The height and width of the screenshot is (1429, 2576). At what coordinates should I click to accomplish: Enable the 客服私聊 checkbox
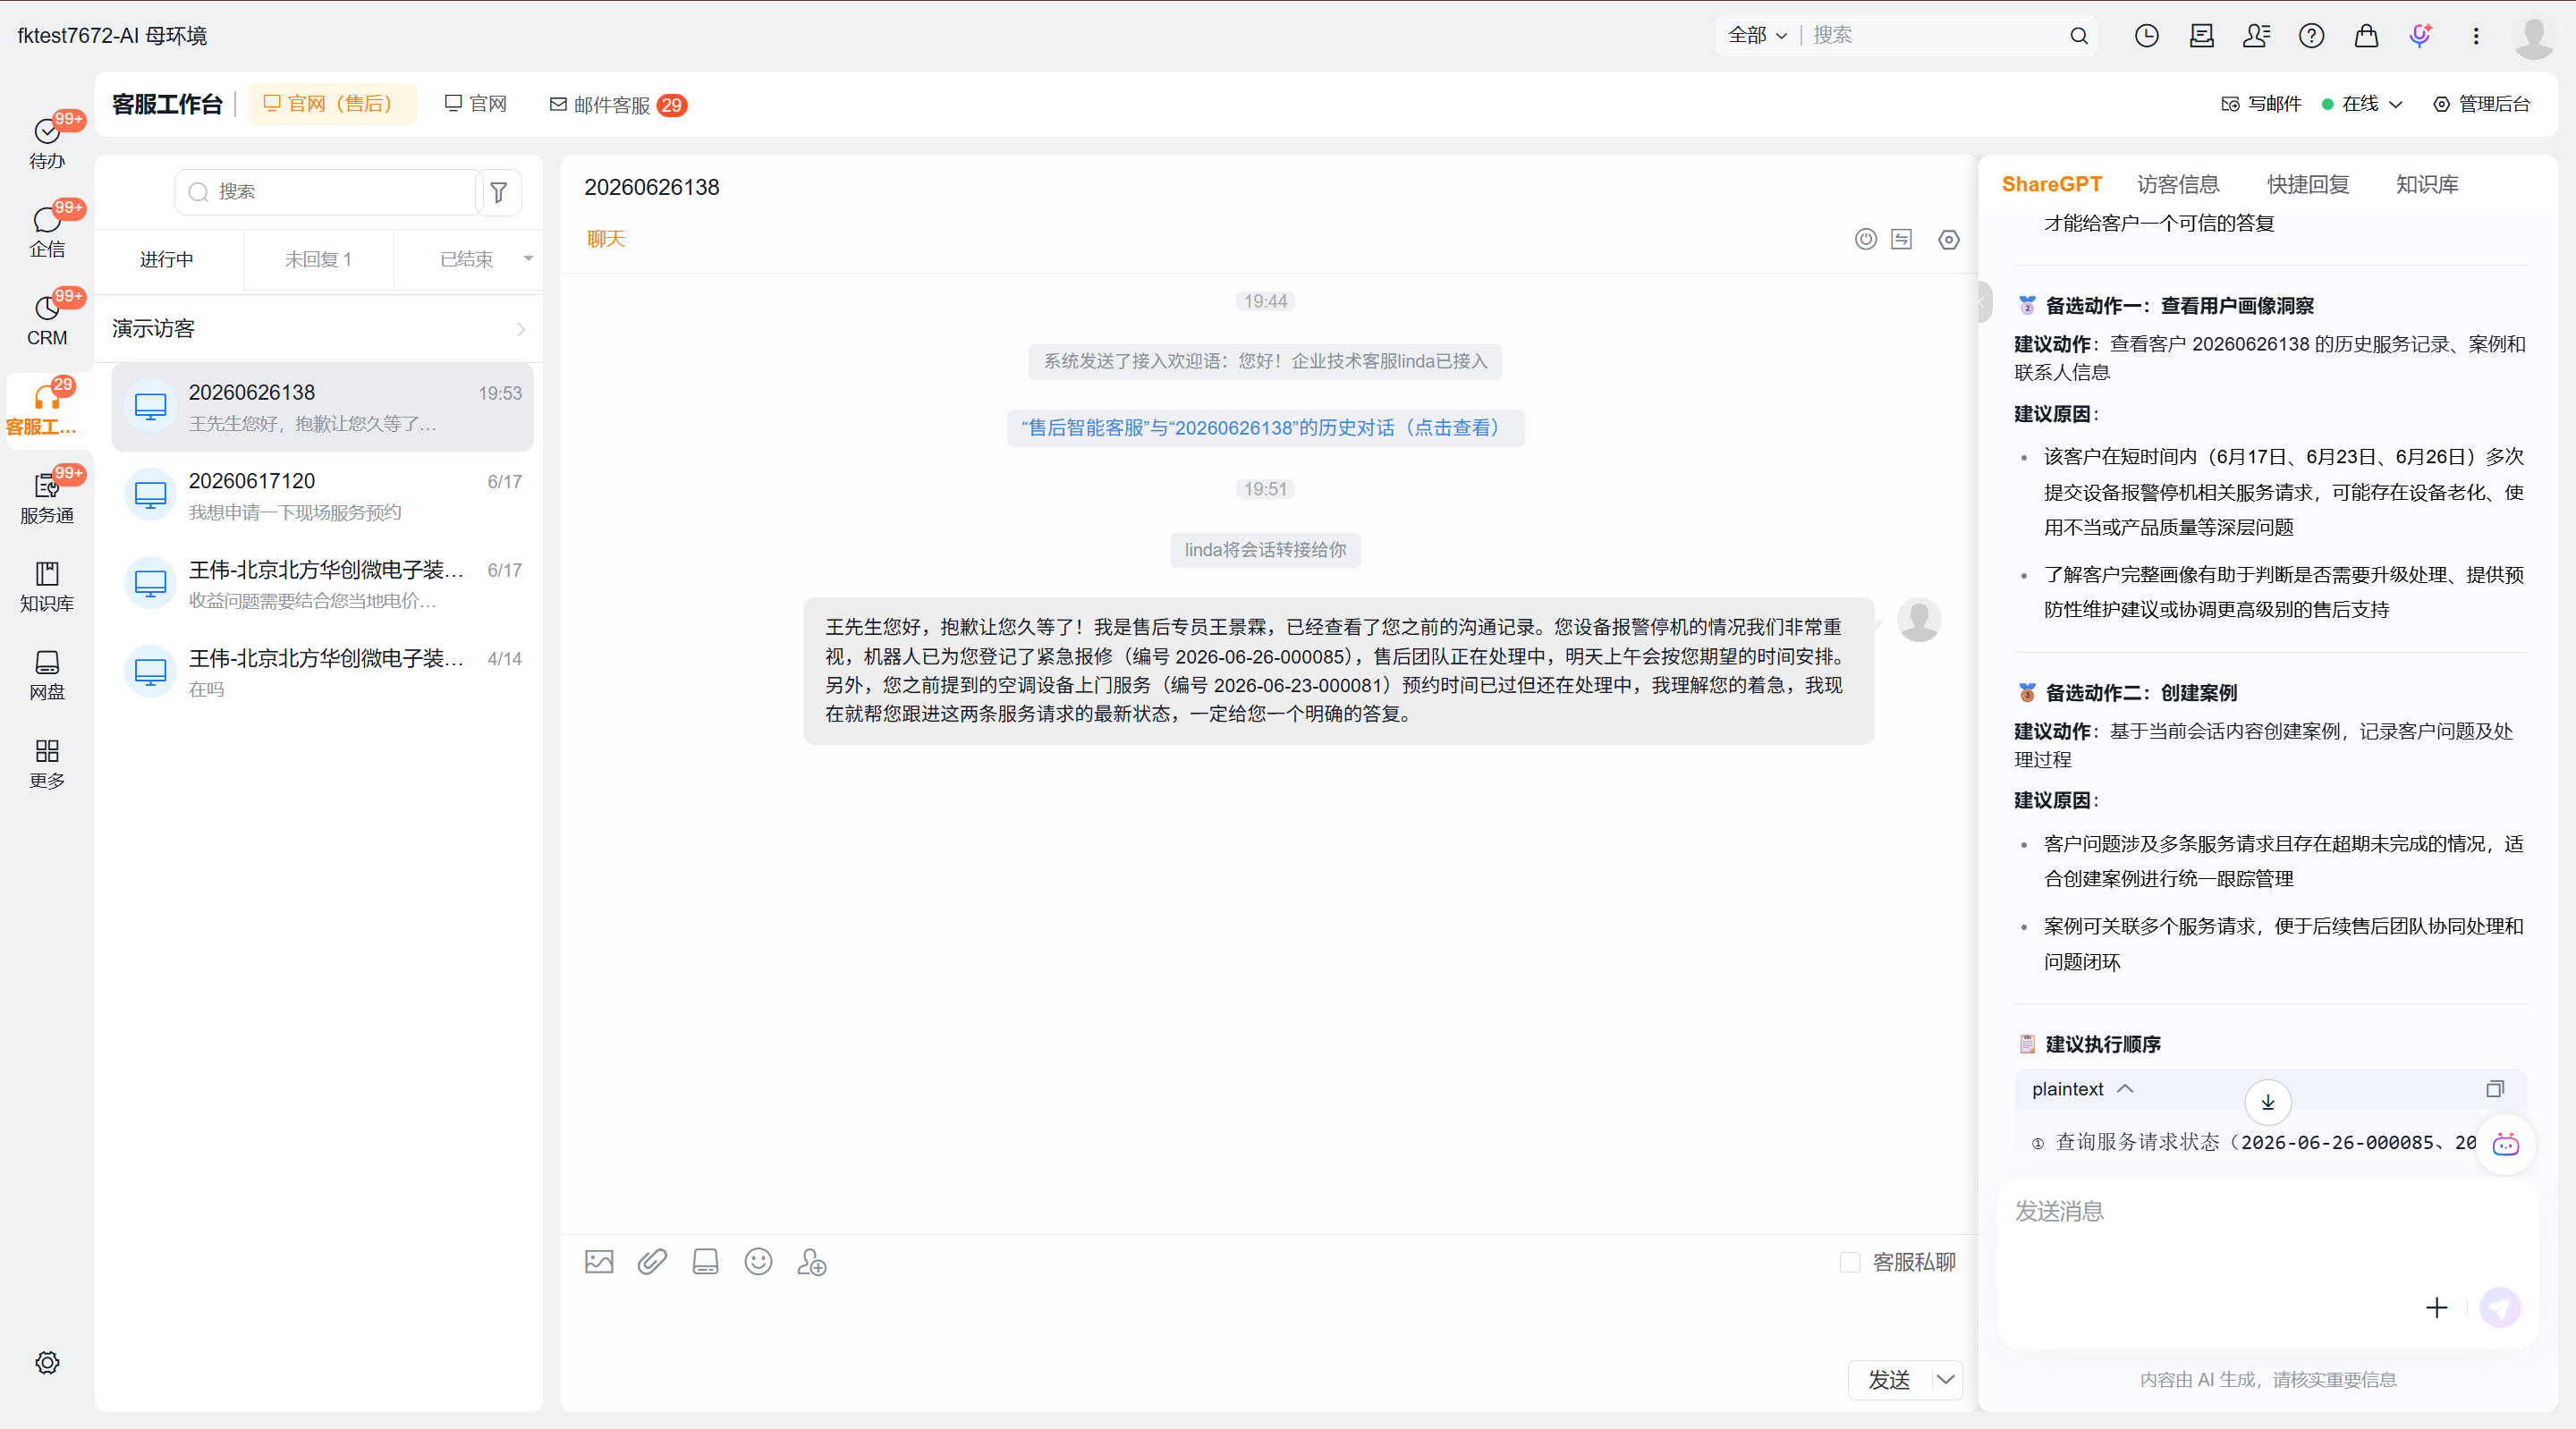click(x=1850, y=1262)
